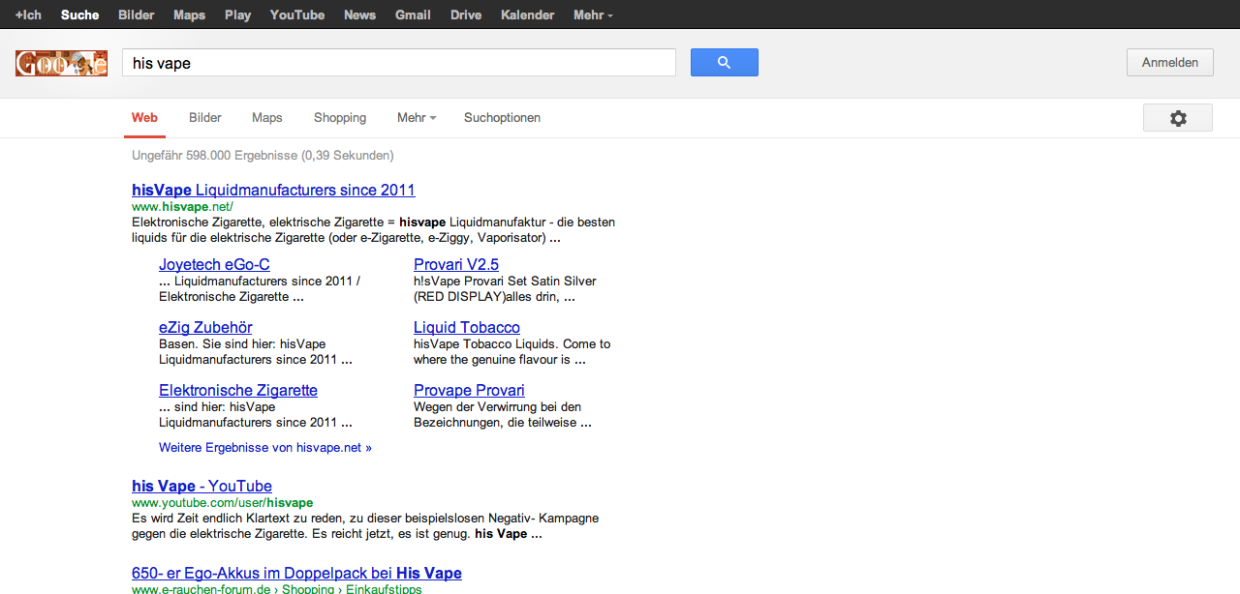Switch to the Bilder results tab
This screenshot has height=594, width=1240.
[x=204, y=118]
